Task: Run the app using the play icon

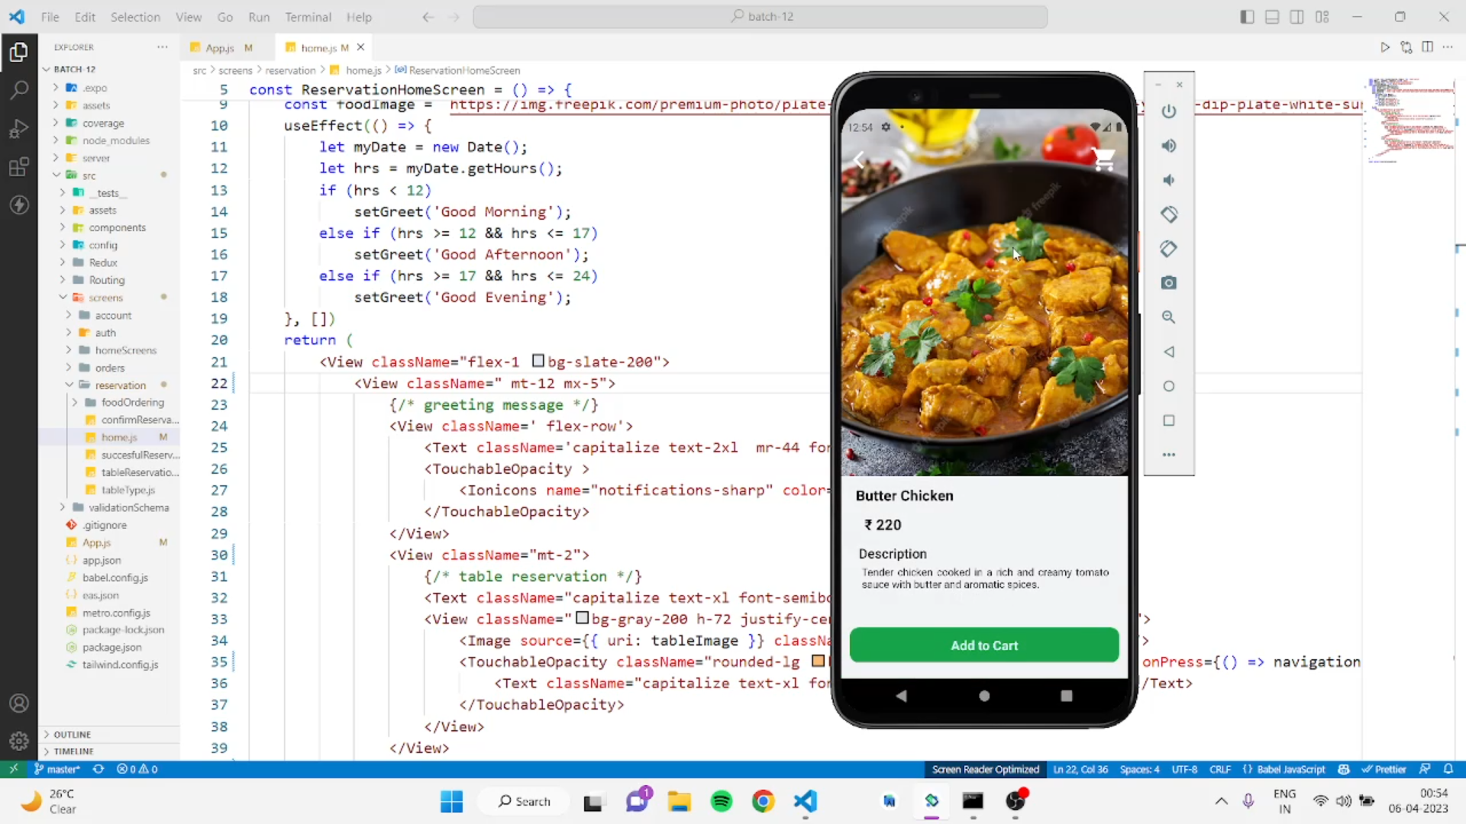Action: 1386,47
